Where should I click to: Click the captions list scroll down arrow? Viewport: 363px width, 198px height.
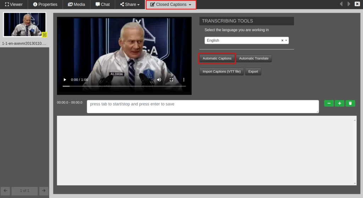pos(354,183)
